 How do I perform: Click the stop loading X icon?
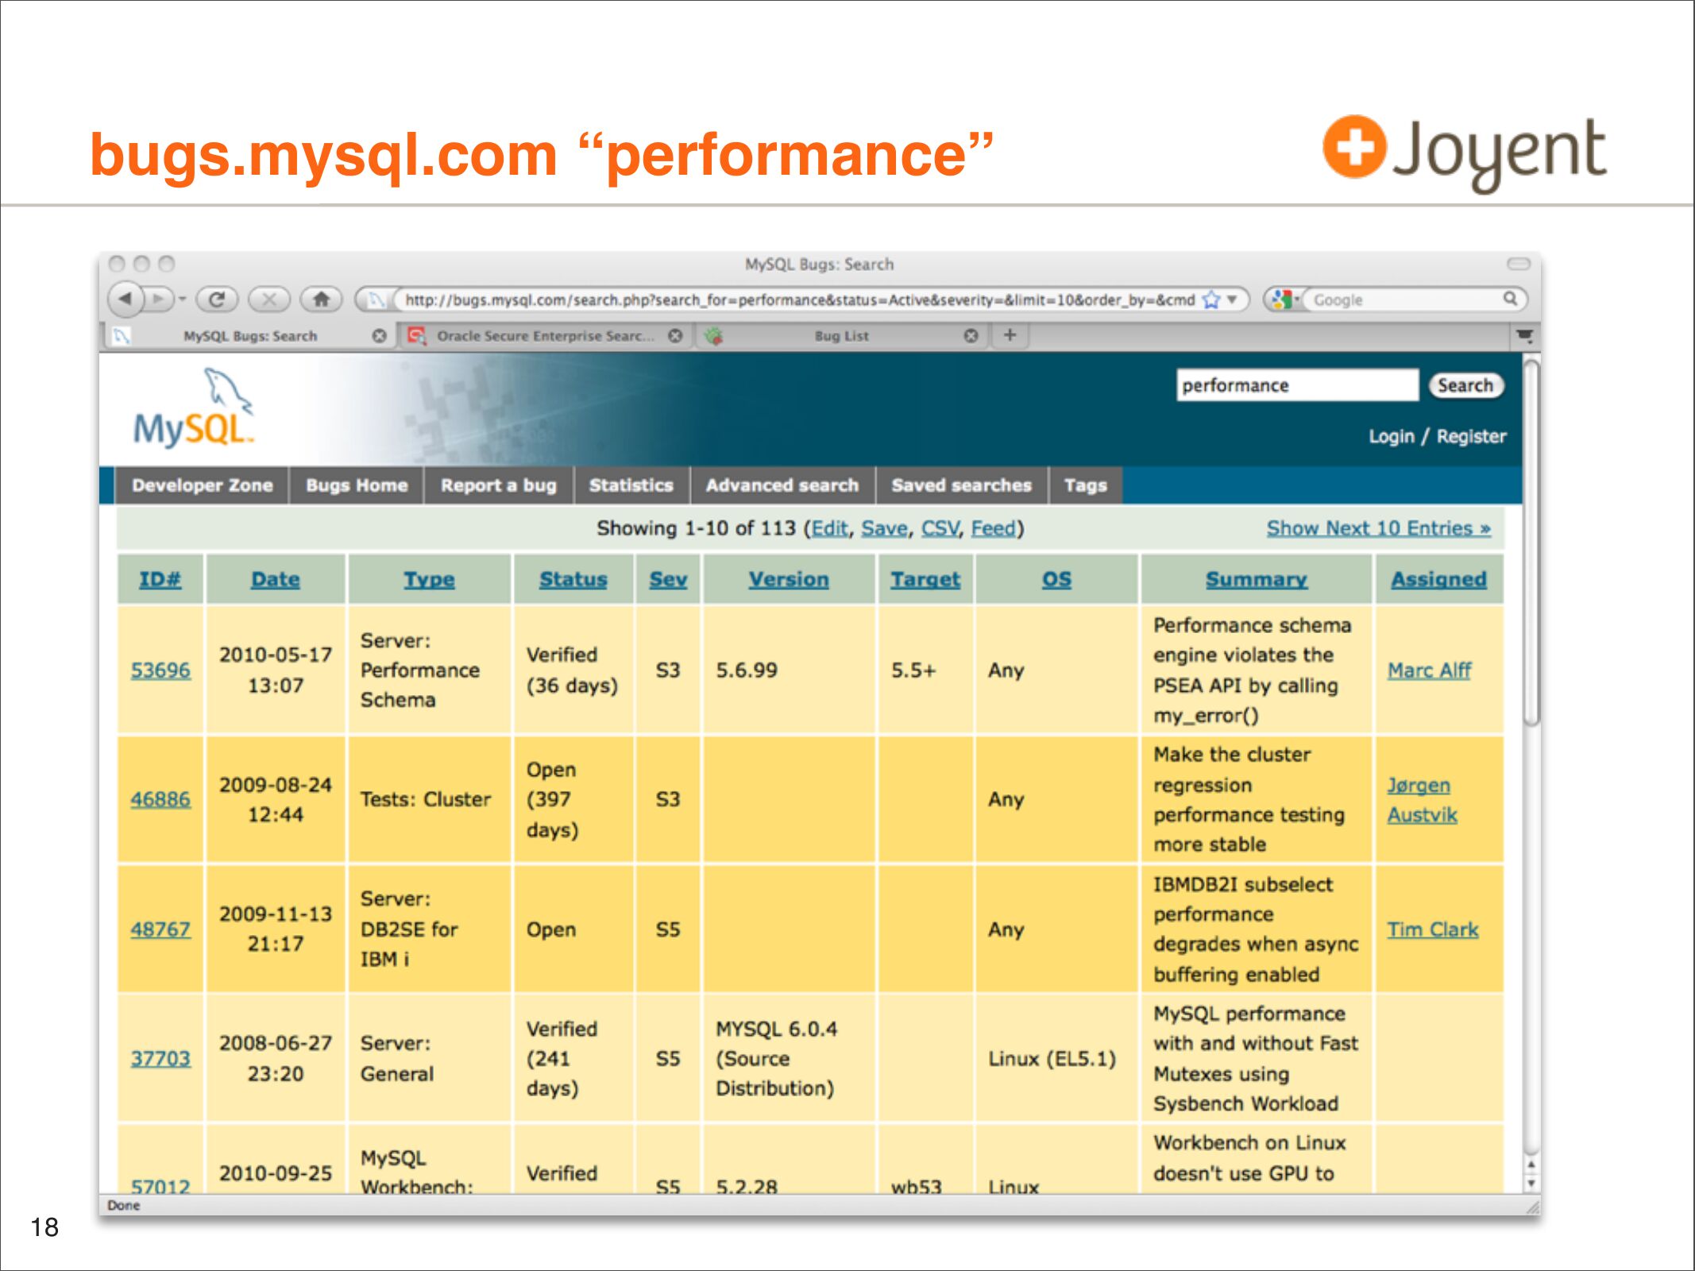click(x=269, y=299)
